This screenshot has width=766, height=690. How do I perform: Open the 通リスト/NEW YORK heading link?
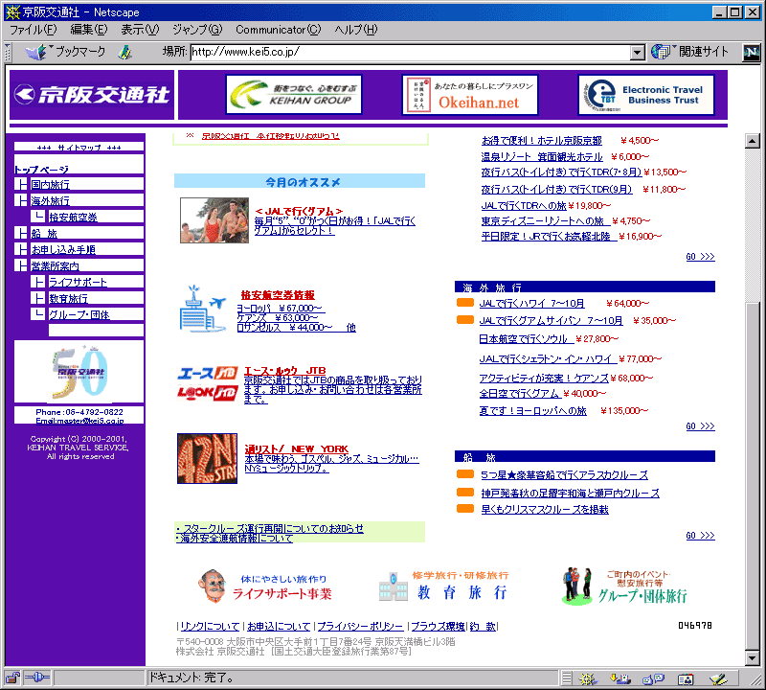[297, 448]
